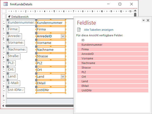
Task: Select the Firma: label control
Action: tap(13, 29)
